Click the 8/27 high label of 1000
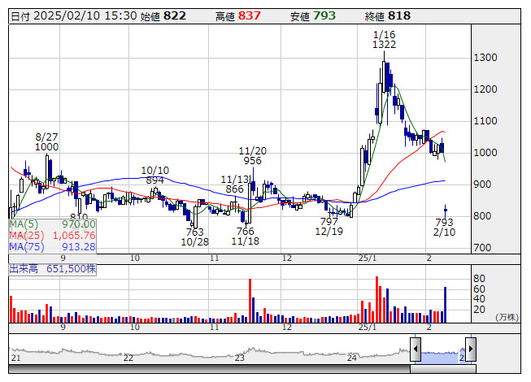This screenshot has height=382, width=531. click(46, 141)
